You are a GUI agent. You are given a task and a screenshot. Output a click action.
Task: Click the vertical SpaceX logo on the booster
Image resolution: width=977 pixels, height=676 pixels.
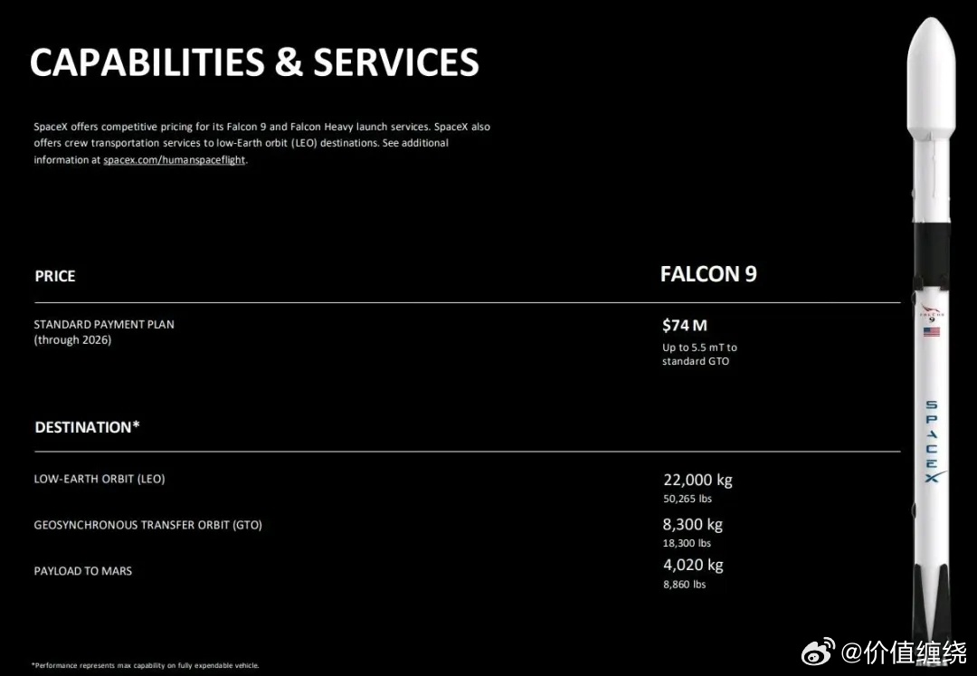[931, 442]
